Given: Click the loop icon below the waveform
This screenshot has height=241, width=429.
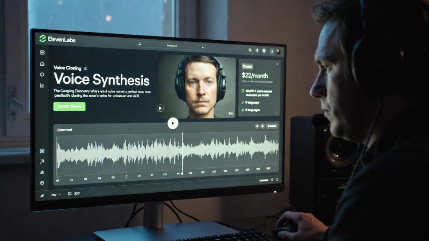Looking at the screenshot, I should [277, 179].
